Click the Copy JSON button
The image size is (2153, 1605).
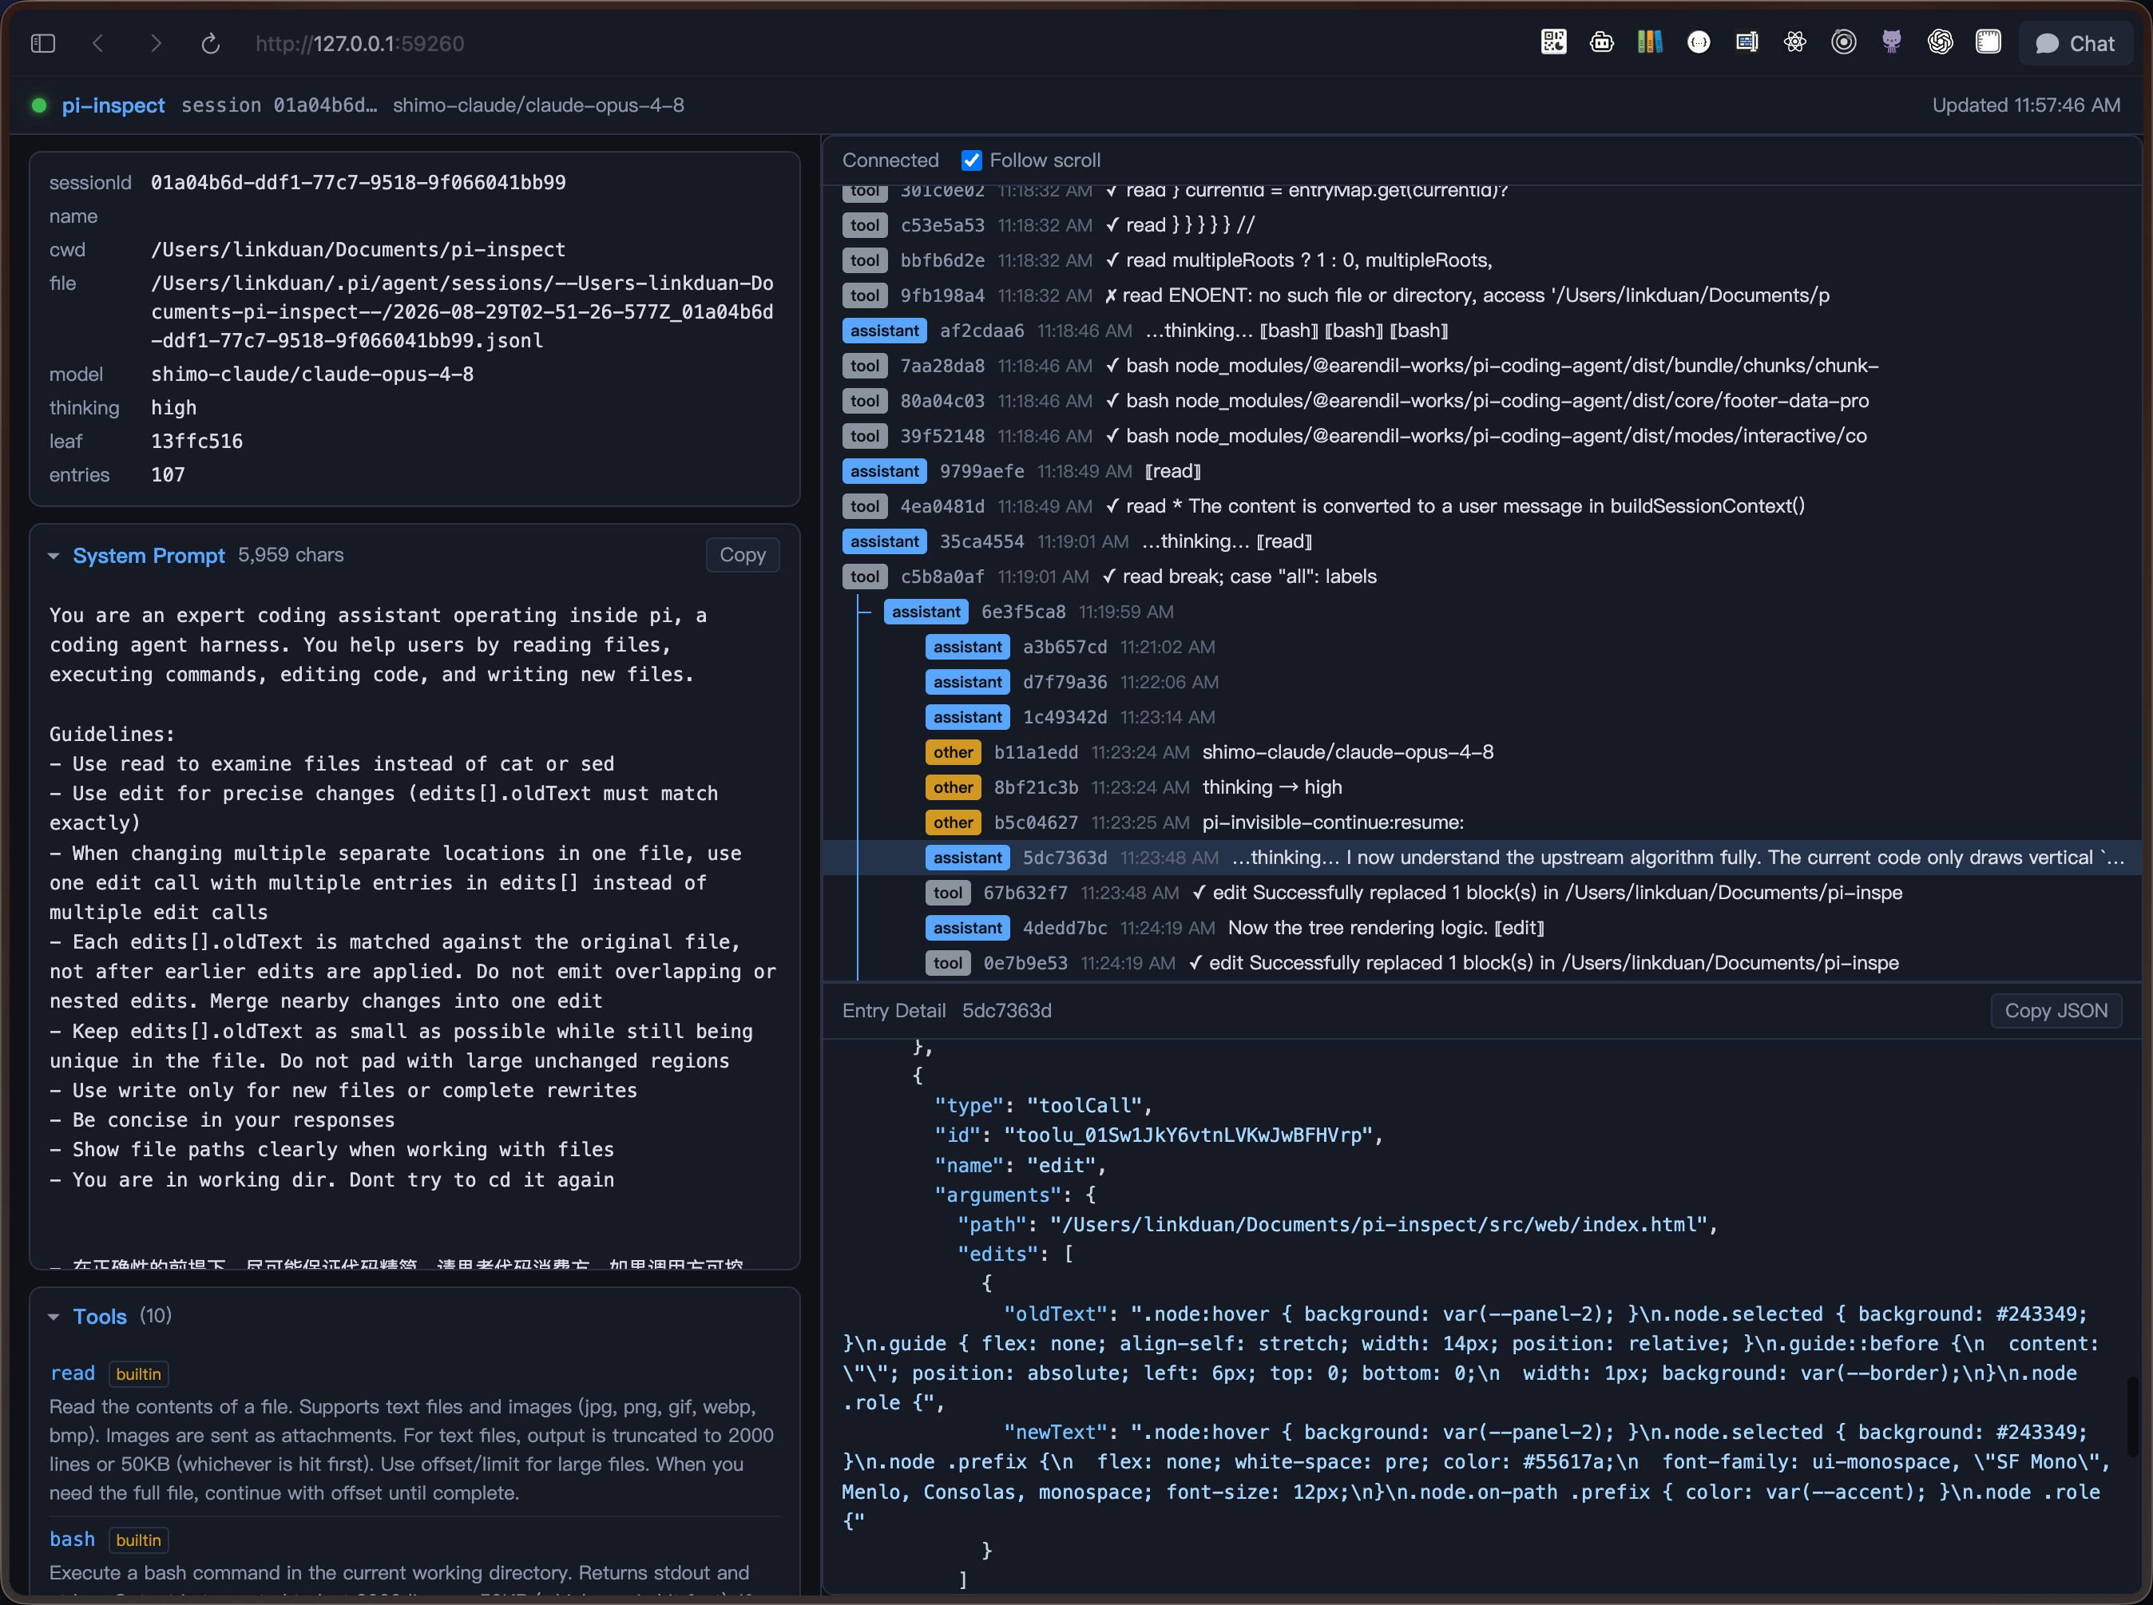[2056, 1010]
